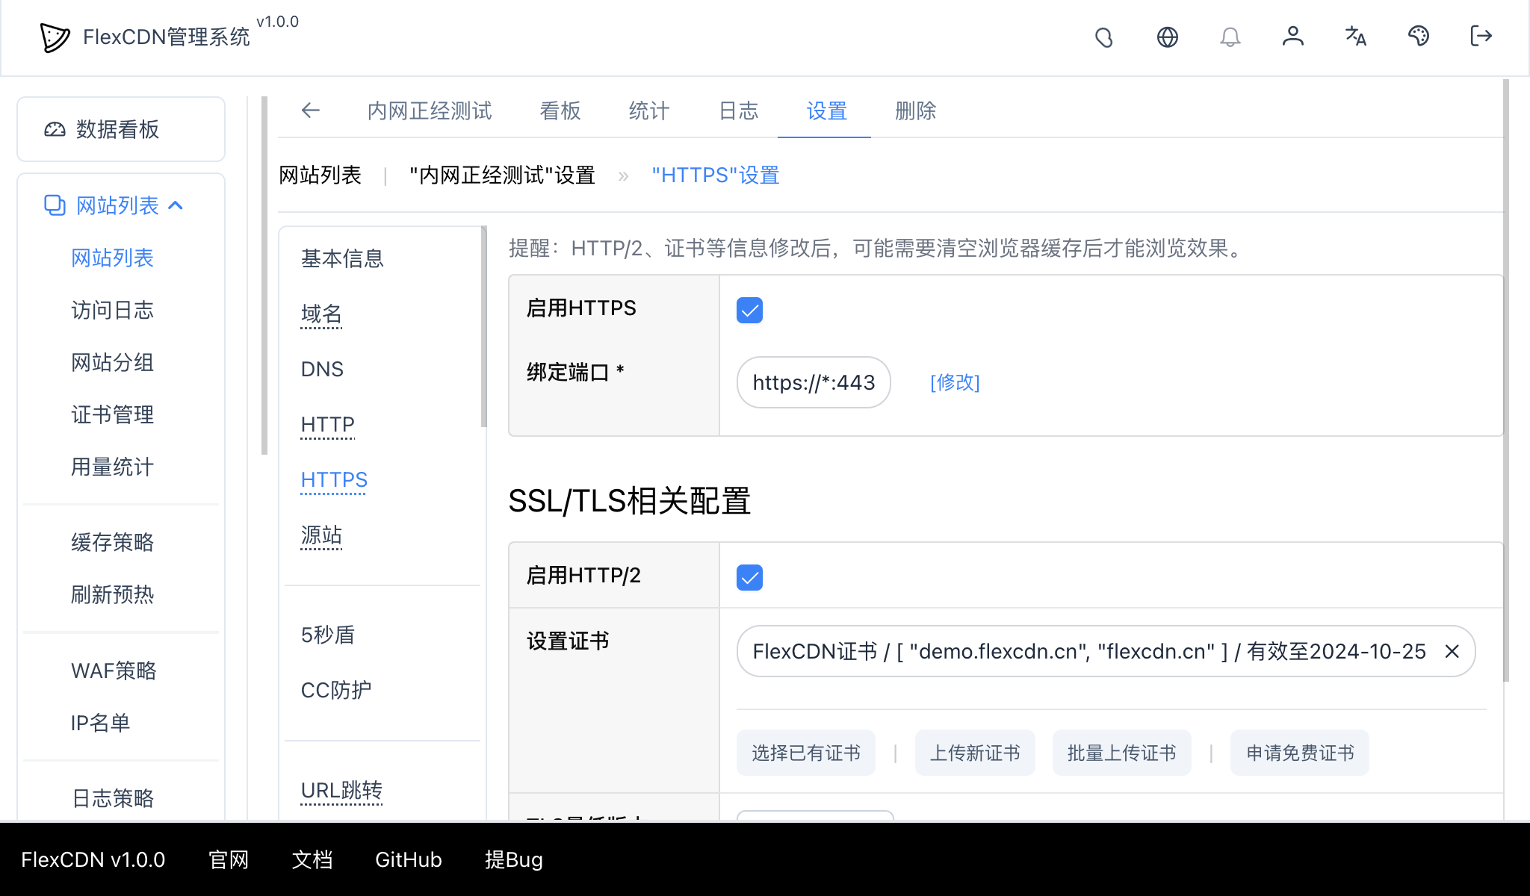Open 数据看板 in the sidebar
The width and height of the screenshot is (1530, 896).
pyautogui.click(x=116, y=129)
